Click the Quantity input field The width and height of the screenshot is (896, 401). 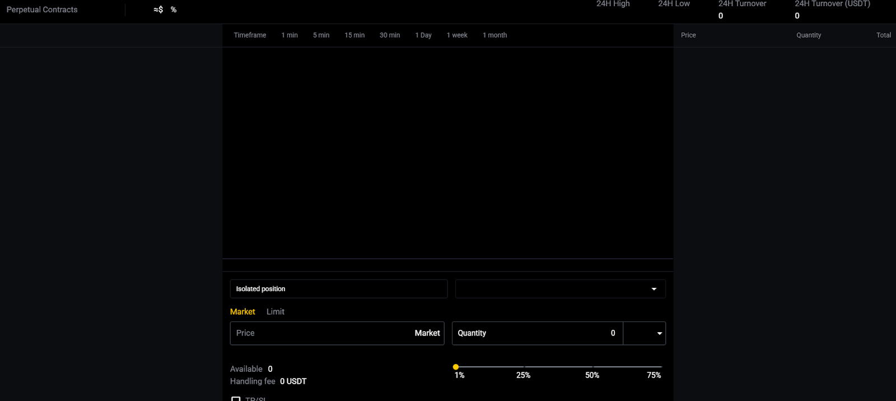(538, 333)
